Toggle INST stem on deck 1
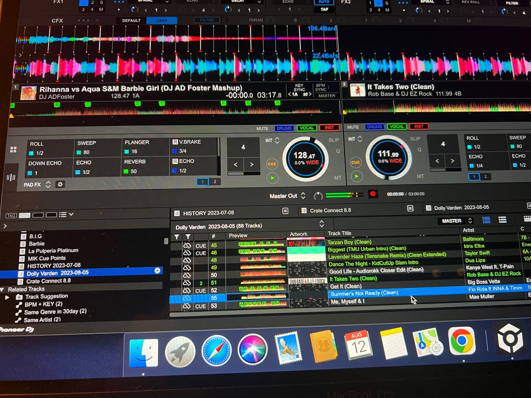 pyautogui.click(x=329, y=128)
